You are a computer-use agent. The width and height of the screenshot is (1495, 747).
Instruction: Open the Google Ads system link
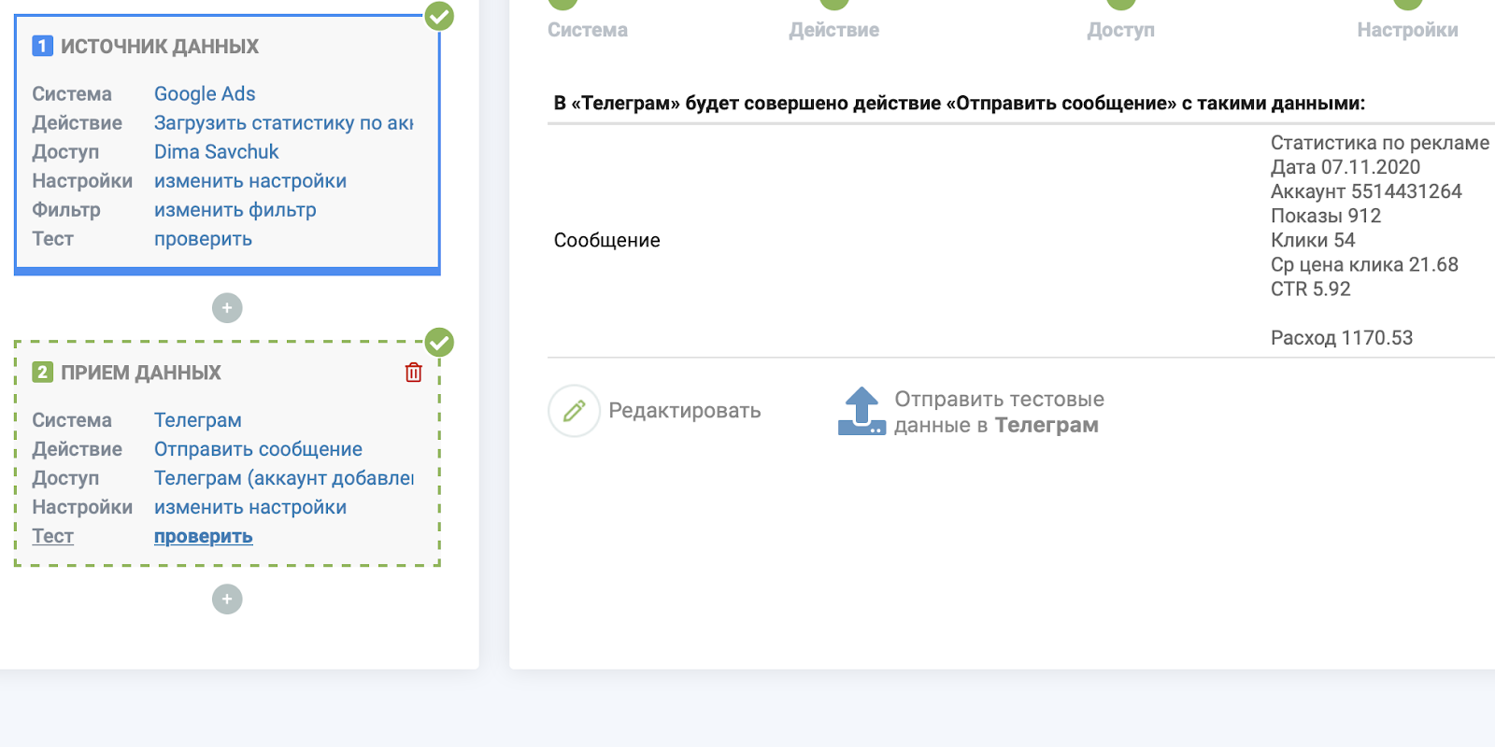205,93
